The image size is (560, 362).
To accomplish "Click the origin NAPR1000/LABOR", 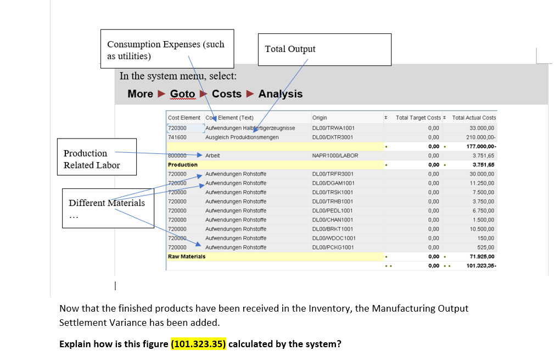I will (x=335, y=156).
